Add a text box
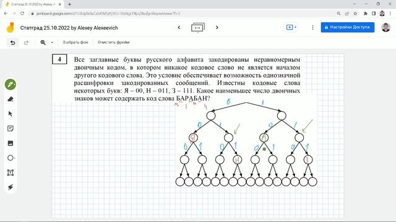 (11, 173)
